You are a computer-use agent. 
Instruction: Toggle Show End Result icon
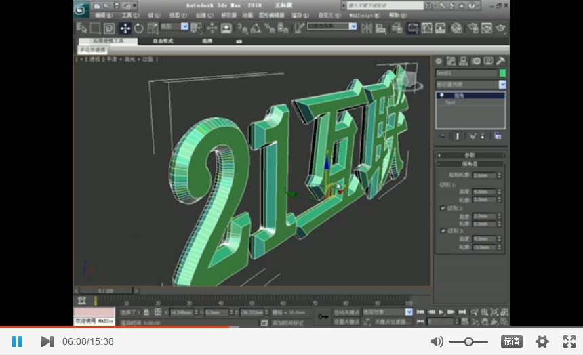click(458, 136)
